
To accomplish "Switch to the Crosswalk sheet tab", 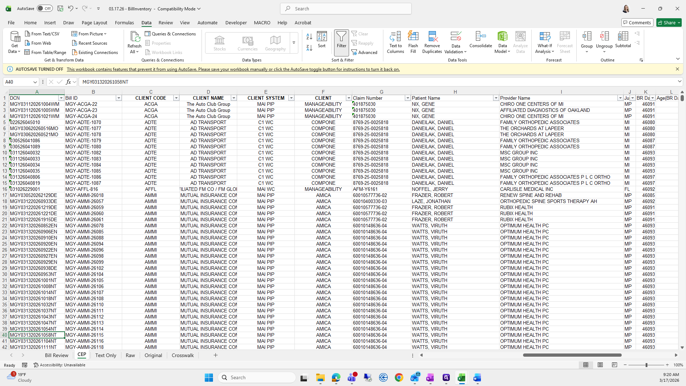I will click(x=183, y=355).
